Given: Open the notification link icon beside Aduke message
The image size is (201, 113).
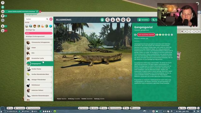Looking at the screenshot, I should (37, 12).
